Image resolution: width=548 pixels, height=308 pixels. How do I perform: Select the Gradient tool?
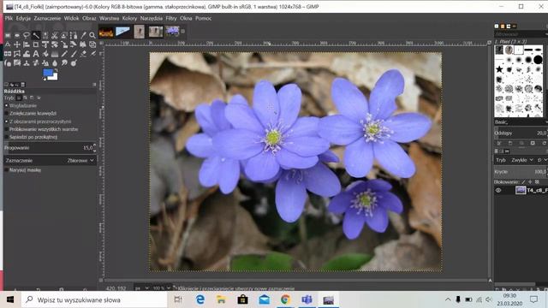[55, 54]
